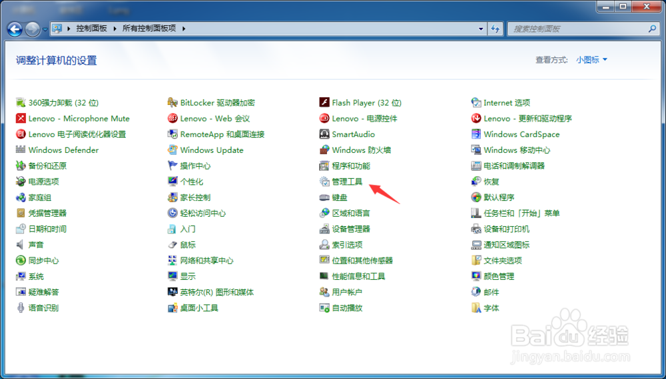Open Windows CardSpace link
Viewport: 666px width, 379px height.
[x=521, y=134]
